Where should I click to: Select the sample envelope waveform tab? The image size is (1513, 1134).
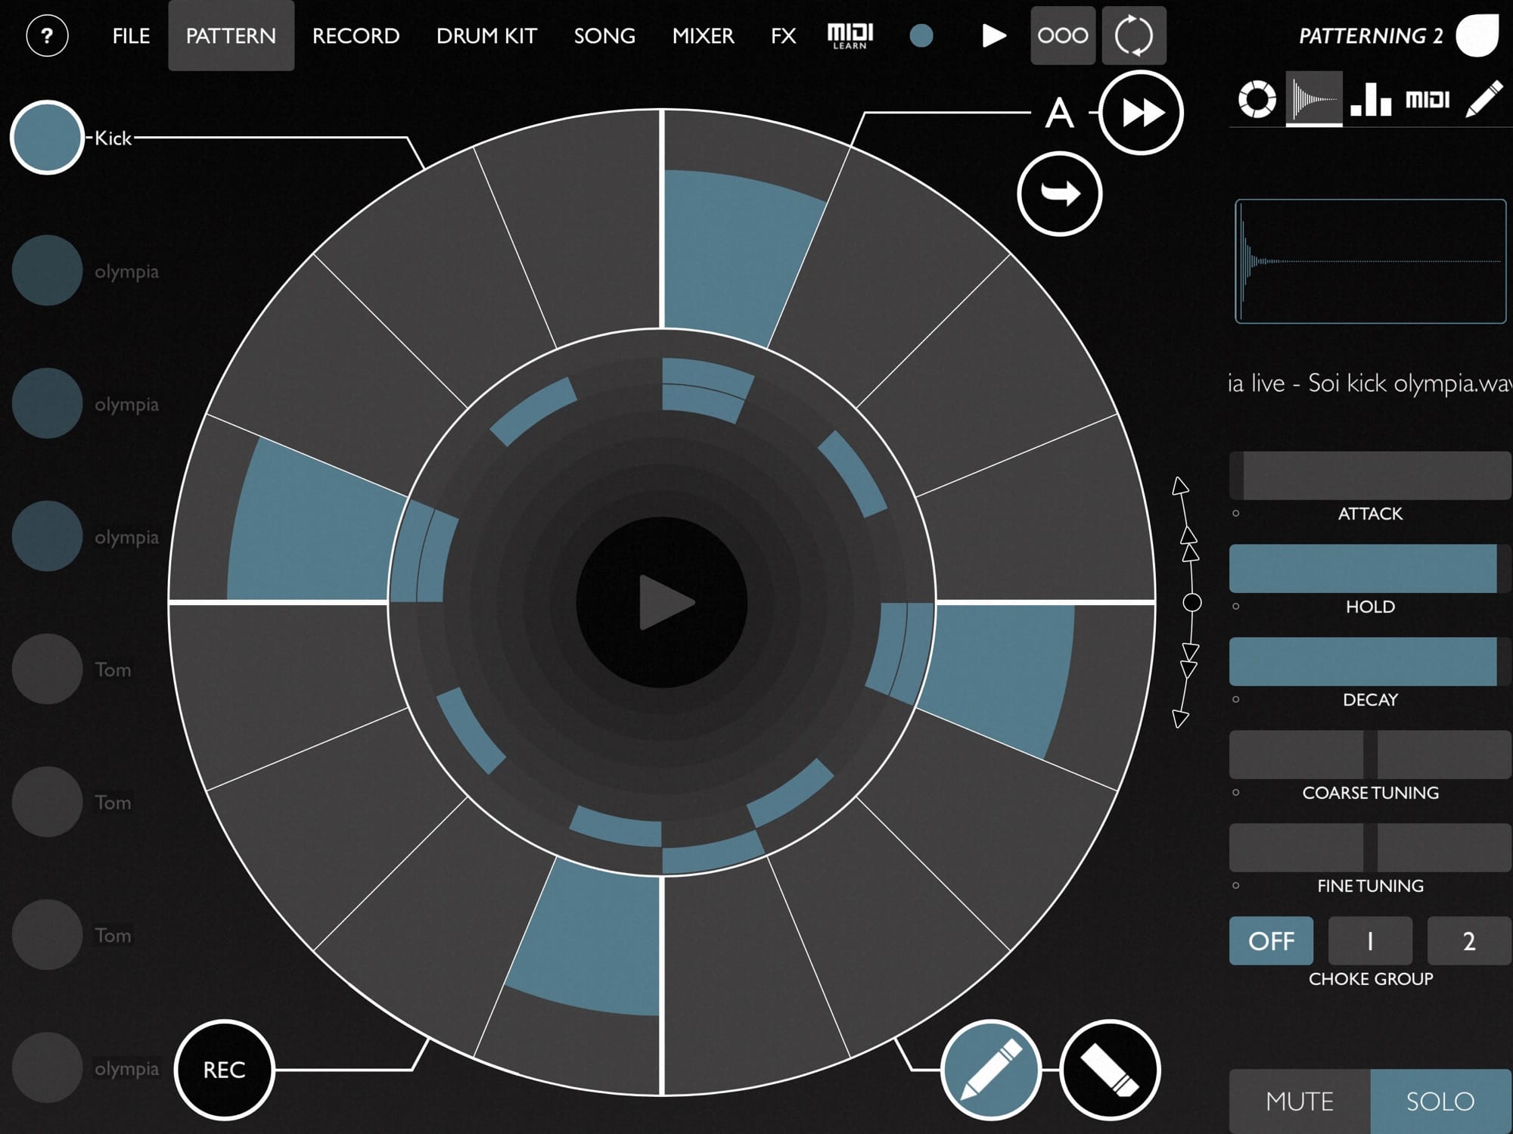[1314, 99]
